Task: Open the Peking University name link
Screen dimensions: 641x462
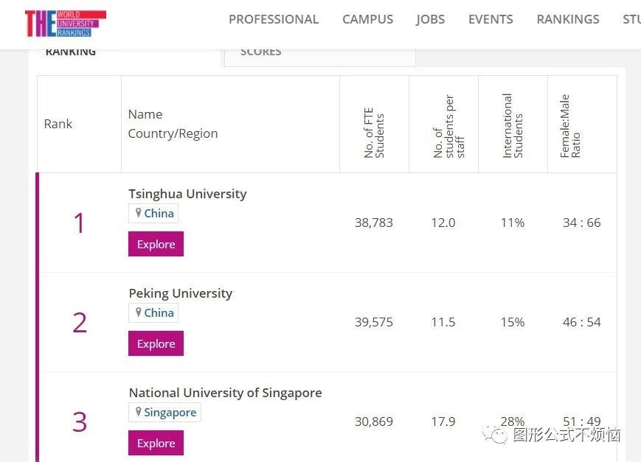Action: (x=180, y=293)
